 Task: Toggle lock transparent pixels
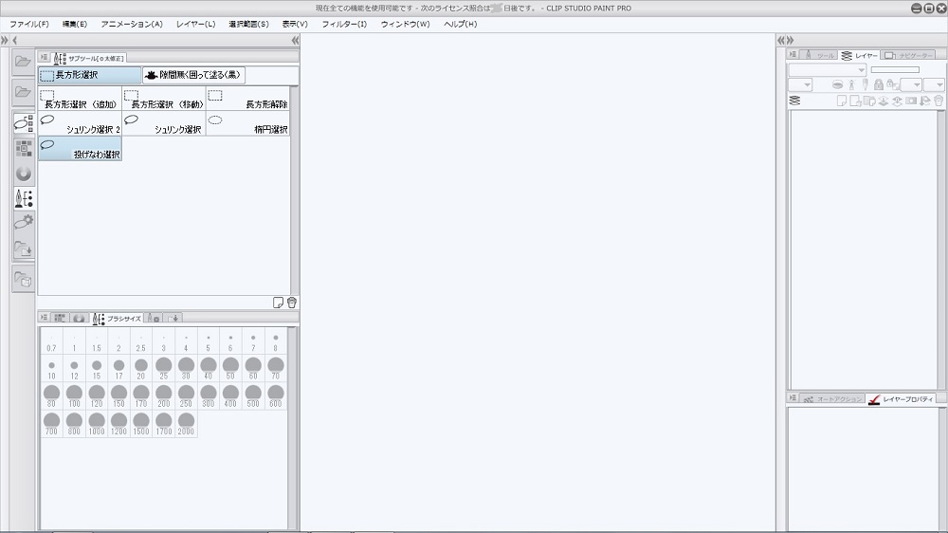892,84
